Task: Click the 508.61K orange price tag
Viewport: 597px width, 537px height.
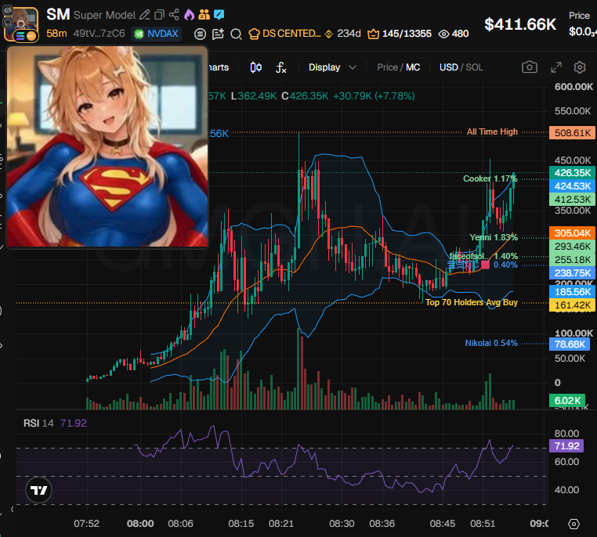Action: (x=572, y=133)
